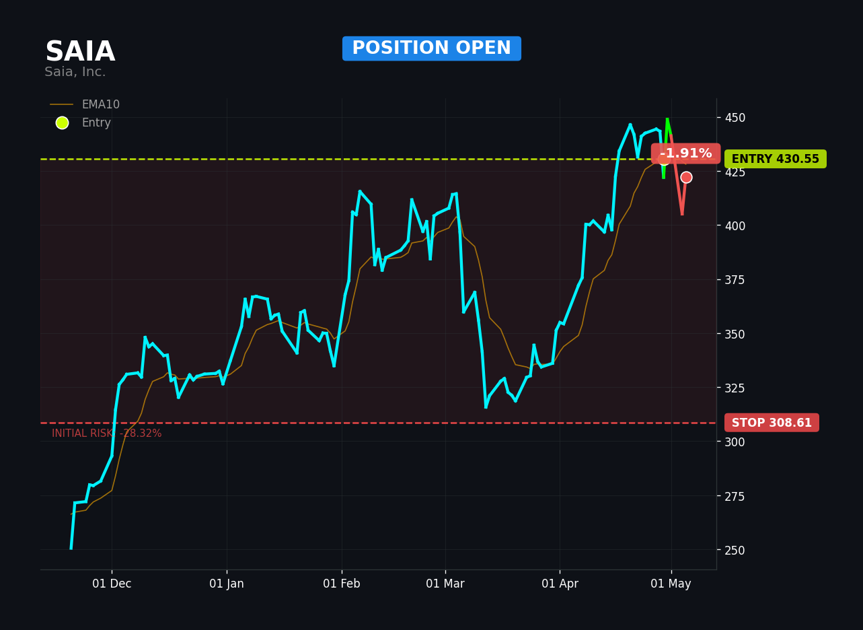The image size is (863, 630).
Task: Click the 275 price axis label
Action: (735, 496)
